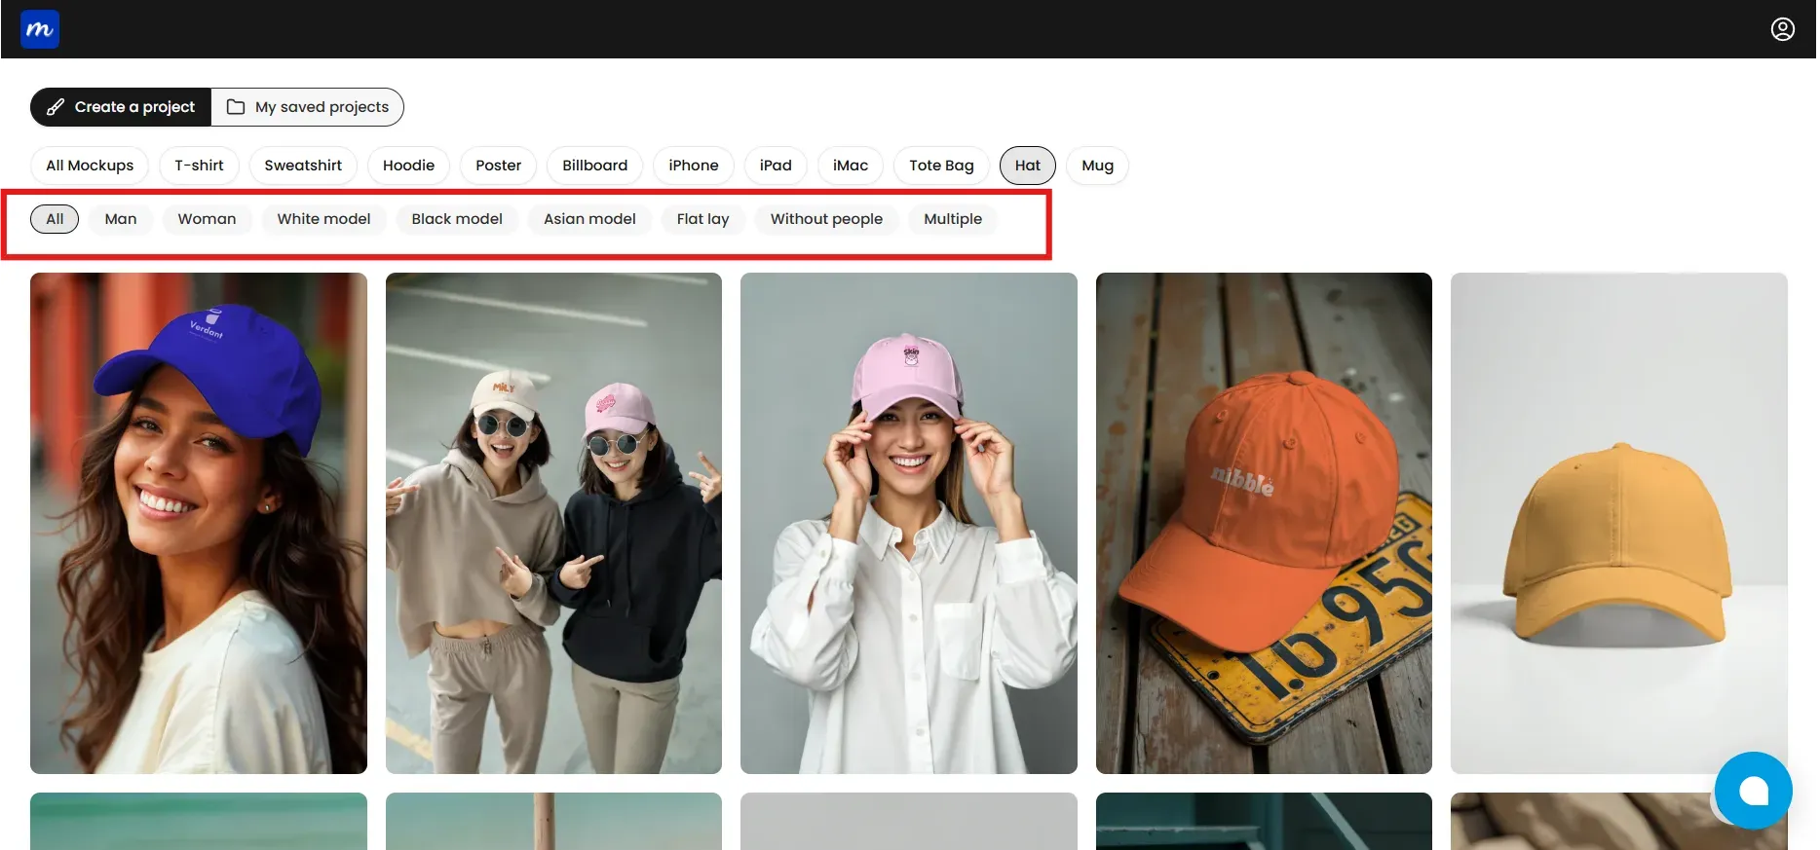This screenshot has width=1820, height=850.
Task: Select the Poster category
Action: pyautogui.click(x=498, y=166)
